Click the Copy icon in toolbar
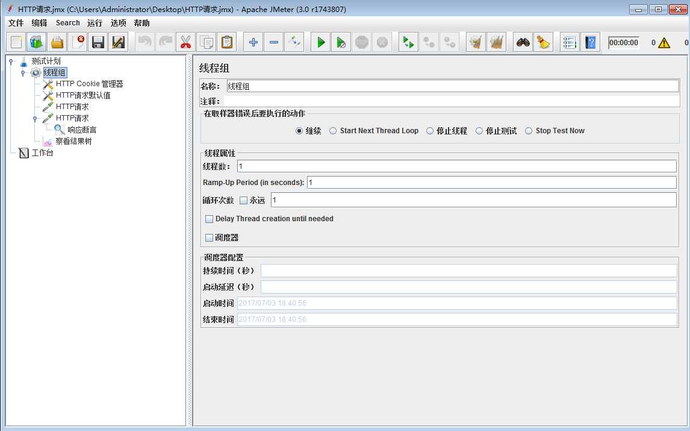This screenshot has height=431, width=690. pos(207,42)
